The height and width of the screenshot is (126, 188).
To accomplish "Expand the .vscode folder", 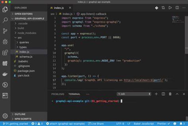I will pos(29,23).
